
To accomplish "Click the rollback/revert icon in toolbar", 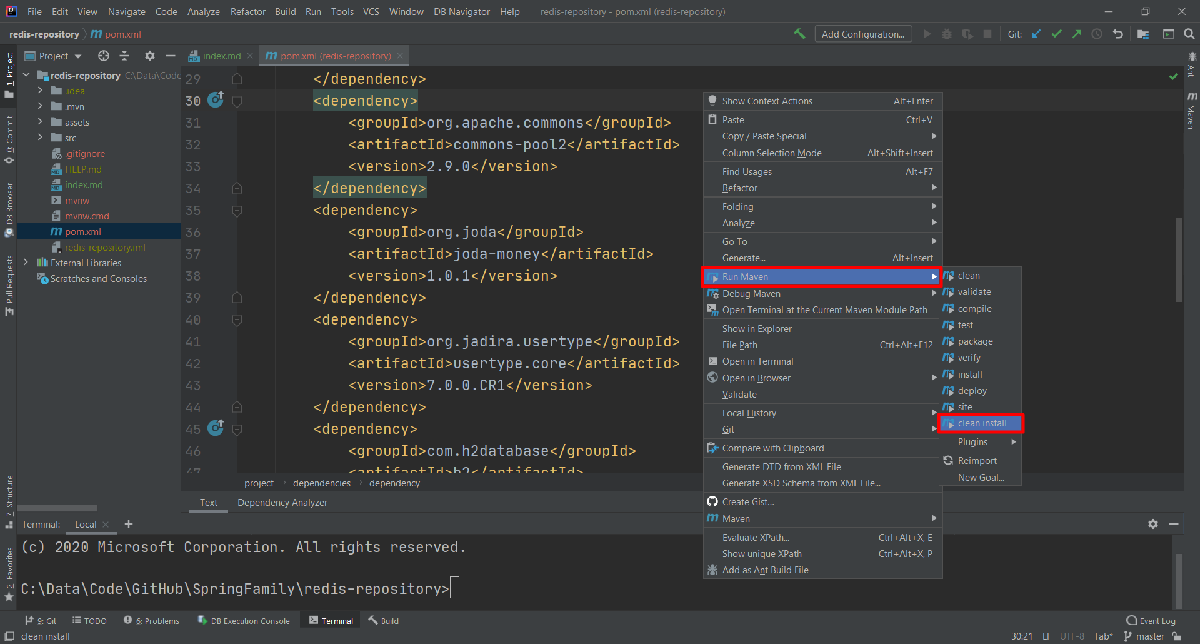I will coord(1117,34).
